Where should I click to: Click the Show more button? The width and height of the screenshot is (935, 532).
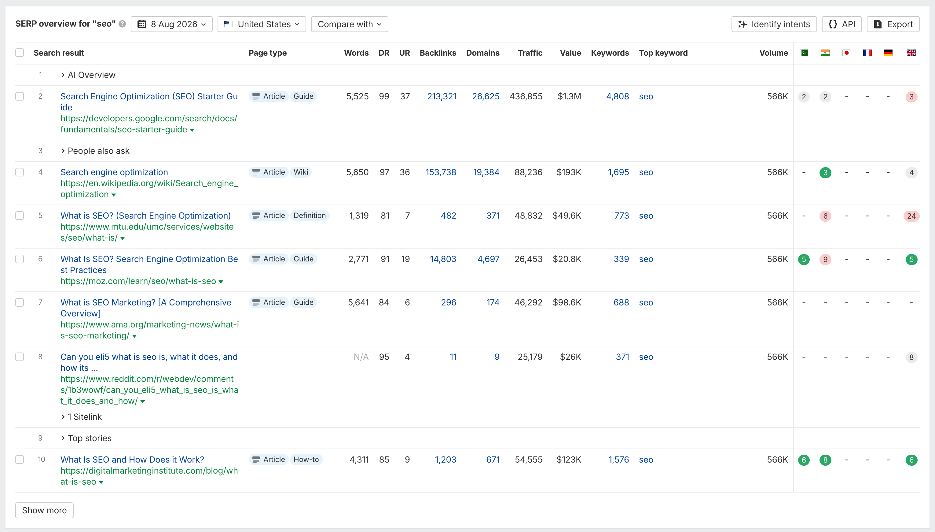point(45,510)
